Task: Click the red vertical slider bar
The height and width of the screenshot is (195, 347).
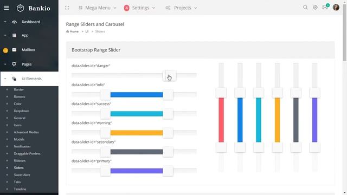Action: coord(221,120)
